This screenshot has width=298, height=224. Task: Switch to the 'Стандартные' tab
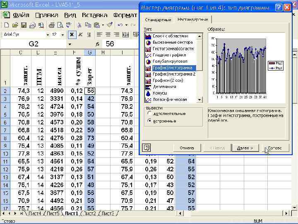point(158,19)
